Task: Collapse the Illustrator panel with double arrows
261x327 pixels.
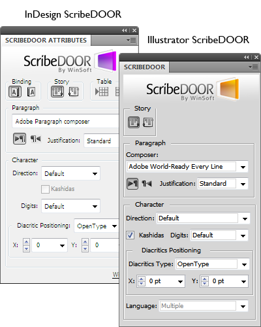Action: point(246,57)
